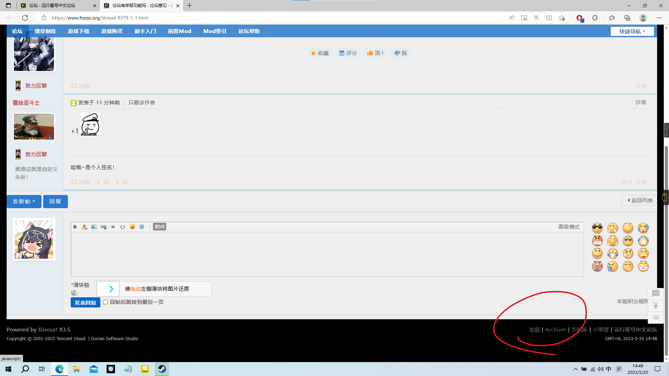Image resolution: width=669 pixels, height=376 pixels.
Task: Open font color picker in editor
Action: (x=84, y=227)
